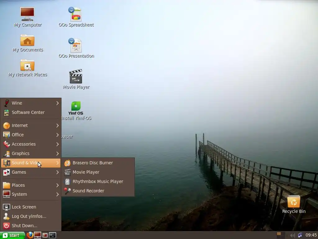Expand the Accessories submenu arrow
318x239 pixels.
tap(57, 144)
